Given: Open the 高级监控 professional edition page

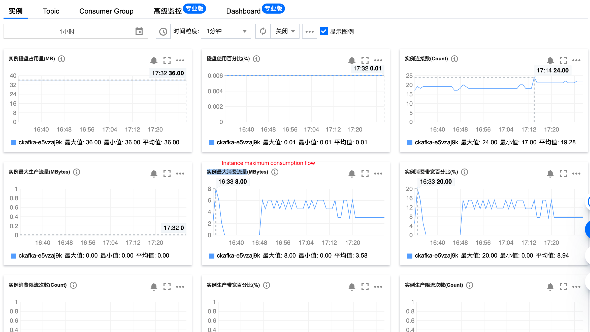Looking at the screenshot, I should click(168, 11).
